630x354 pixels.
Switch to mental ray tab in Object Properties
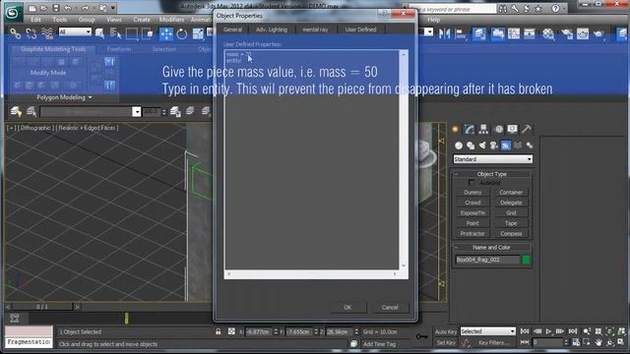(315, 29)
